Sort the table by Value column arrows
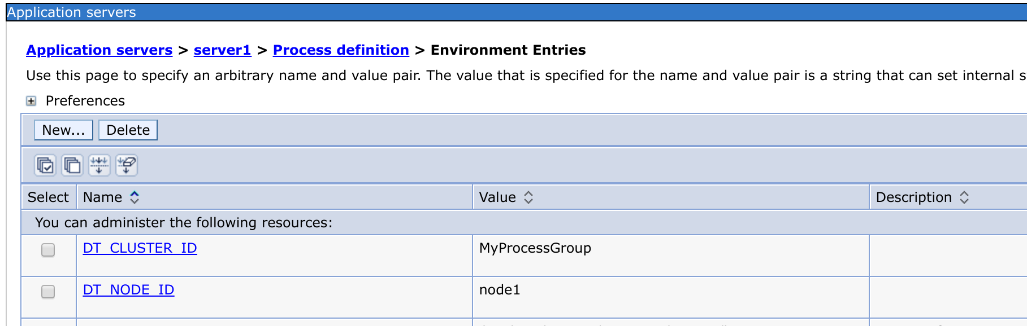 click(528, 197)
